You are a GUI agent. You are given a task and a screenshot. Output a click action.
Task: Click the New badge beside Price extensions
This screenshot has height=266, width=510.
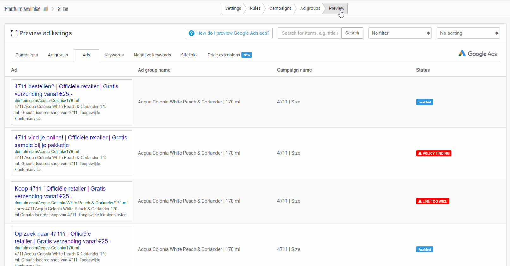tap(247, 55)
